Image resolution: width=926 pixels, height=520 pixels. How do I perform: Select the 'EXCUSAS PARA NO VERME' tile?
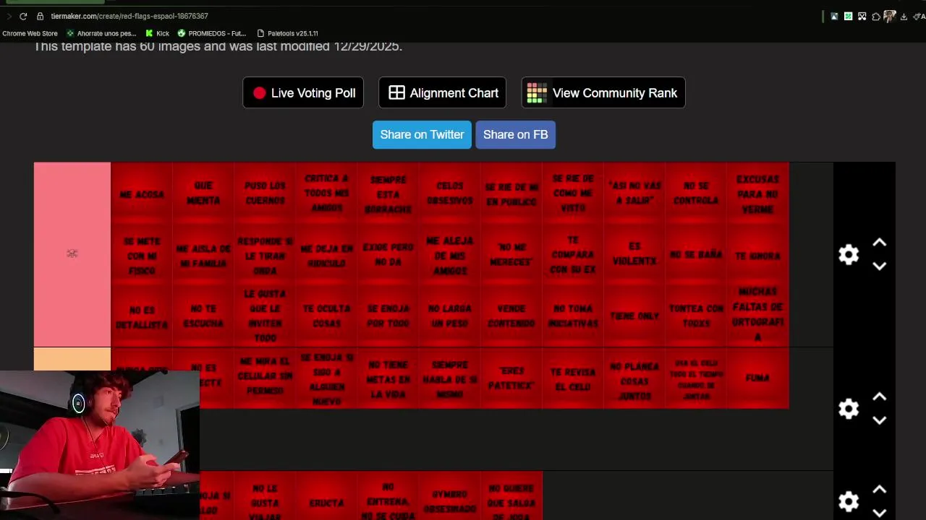click(x=757, y=194)
